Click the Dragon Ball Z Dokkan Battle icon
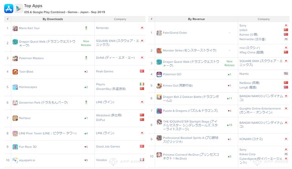This screenshot has height=169, width=292. click(159, 97)
